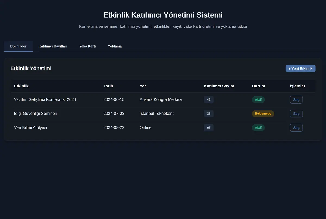Click event name Yazılım Geliştirici Konferansı 2024
The width and height of the screenshot is (326, 219).
(45, 100)
